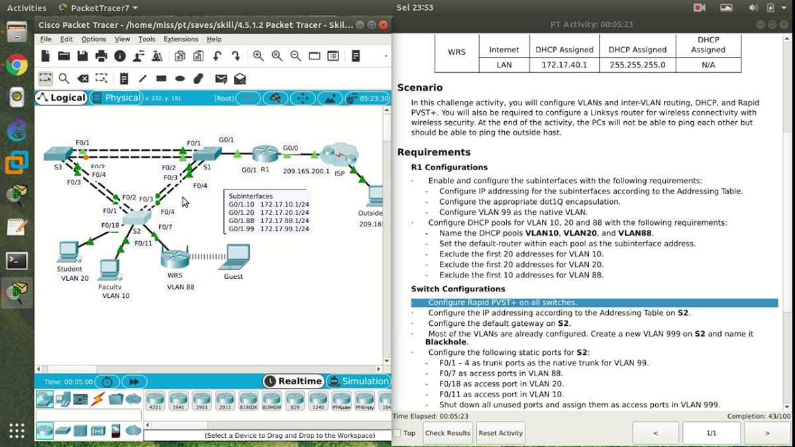This screenshot has width=795, height=447.
Task: Click the Power Cycle Devices button
Action: (x=107, y=381)
